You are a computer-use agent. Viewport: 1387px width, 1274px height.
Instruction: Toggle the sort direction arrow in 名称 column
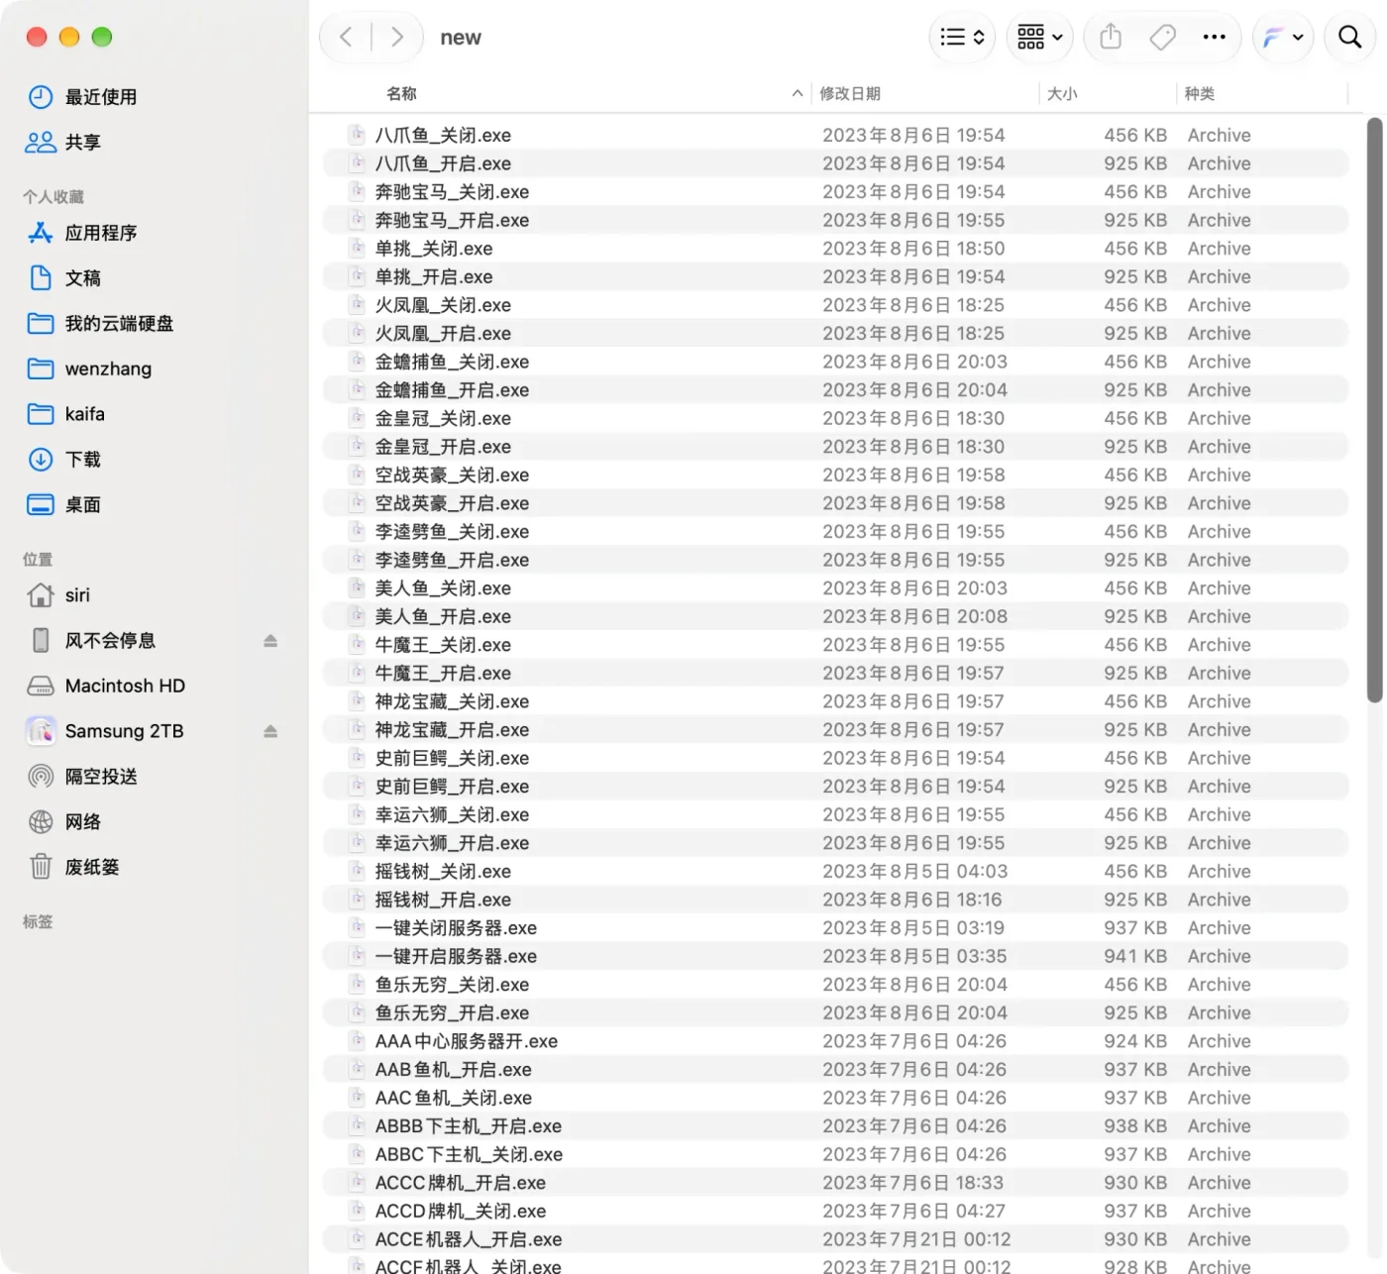click(797, 93)
